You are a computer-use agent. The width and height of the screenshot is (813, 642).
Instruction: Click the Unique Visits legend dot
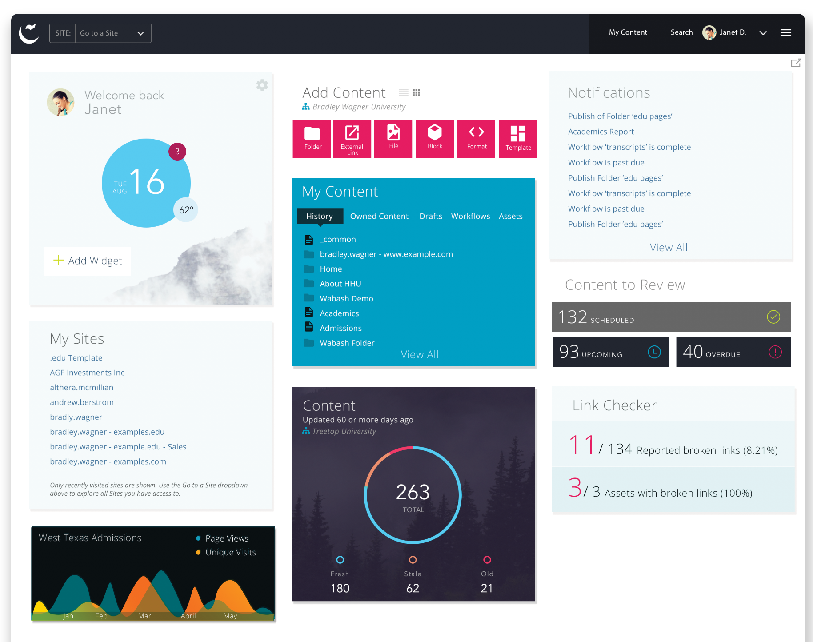pyautogui.click(x=198, y=553)
